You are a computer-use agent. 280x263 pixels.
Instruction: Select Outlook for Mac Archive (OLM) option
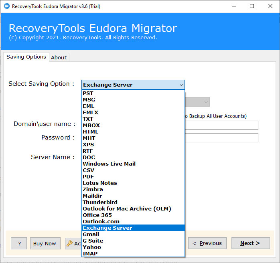127,208
